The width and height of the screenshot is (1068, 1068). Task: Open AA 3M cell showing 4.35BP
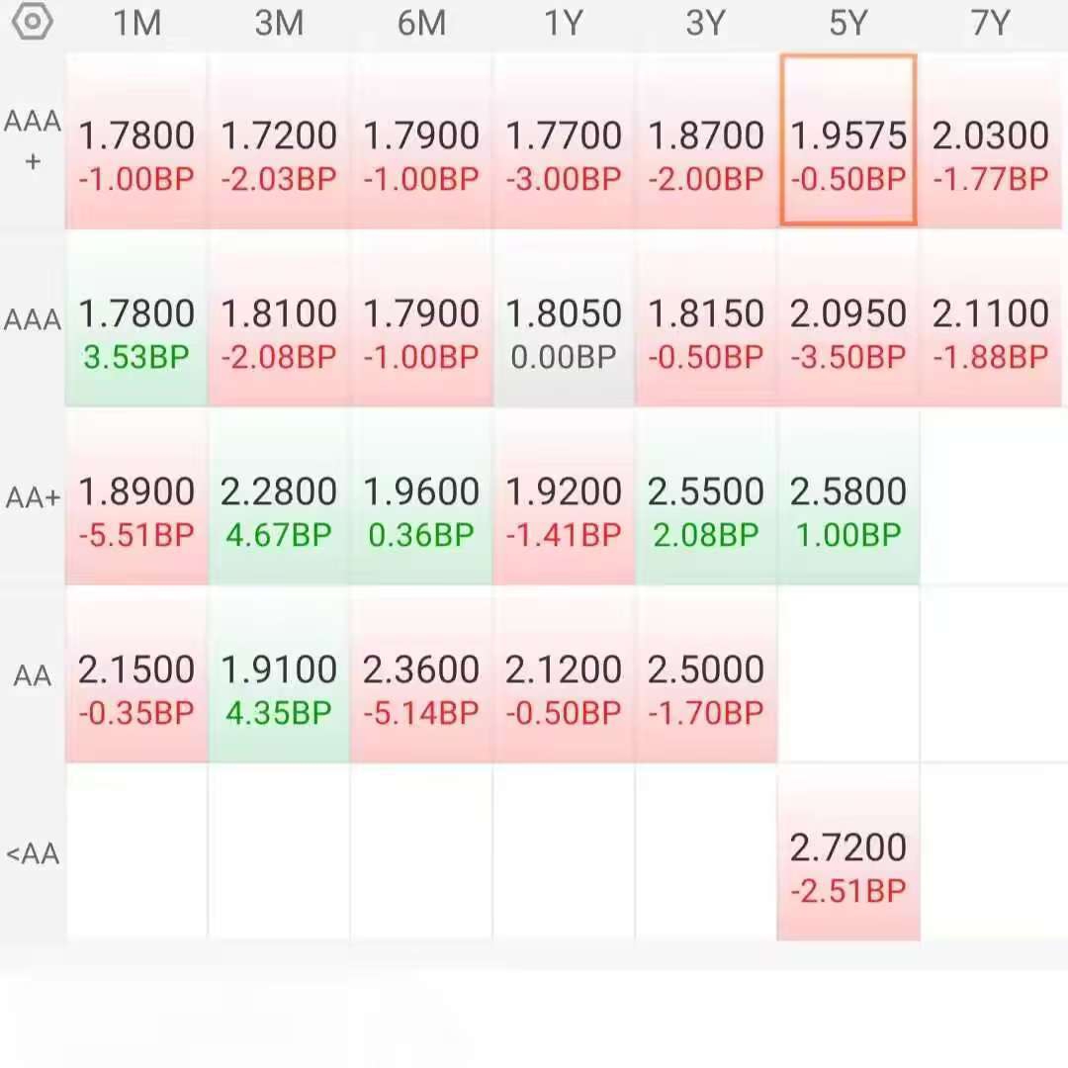coord(279,674)
